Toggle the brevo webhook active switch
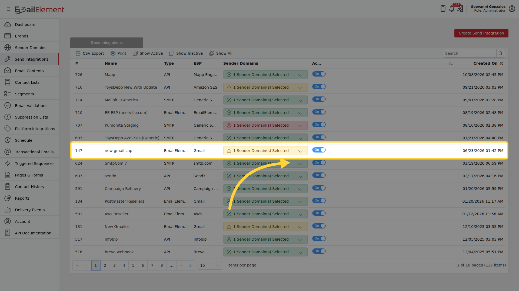 point(319,251)
